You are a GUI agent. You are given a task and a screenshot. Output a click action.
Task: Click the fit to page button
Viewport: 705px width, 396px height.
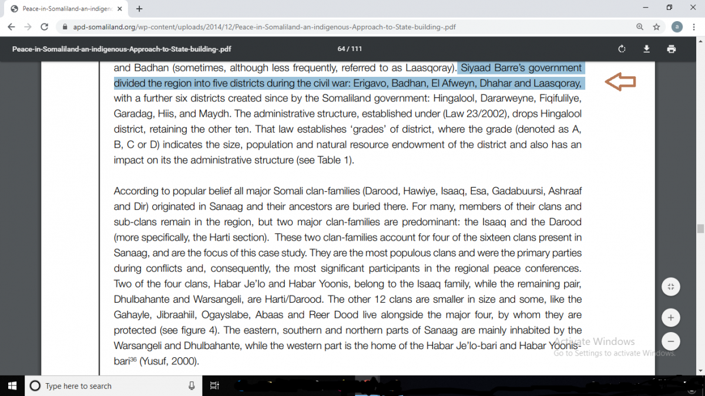(670, 287)
